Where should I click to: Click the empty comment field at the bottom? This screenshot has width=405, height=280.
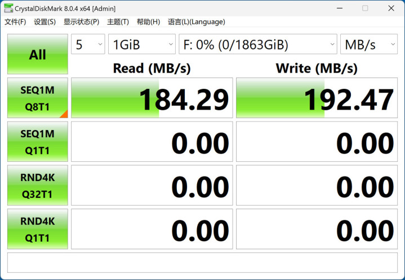[203, 263]
